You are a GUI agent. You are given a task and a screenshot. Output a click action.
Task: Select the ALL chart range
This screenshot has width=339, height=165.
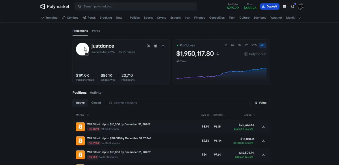[x=263, y=45]
